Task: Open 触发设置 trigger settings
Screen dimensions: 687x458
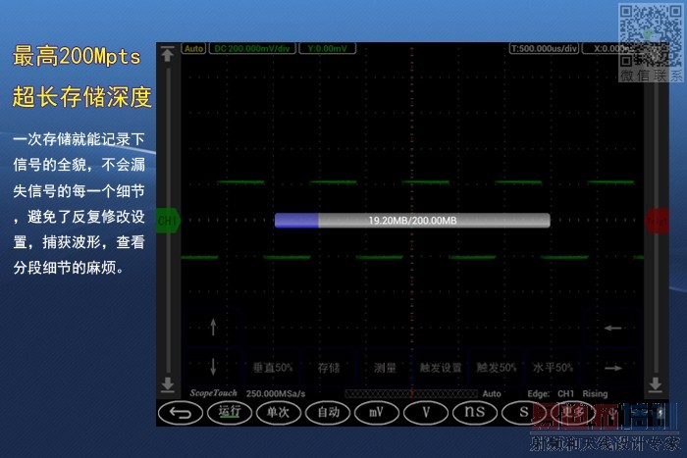Action: tap(441, 368)
